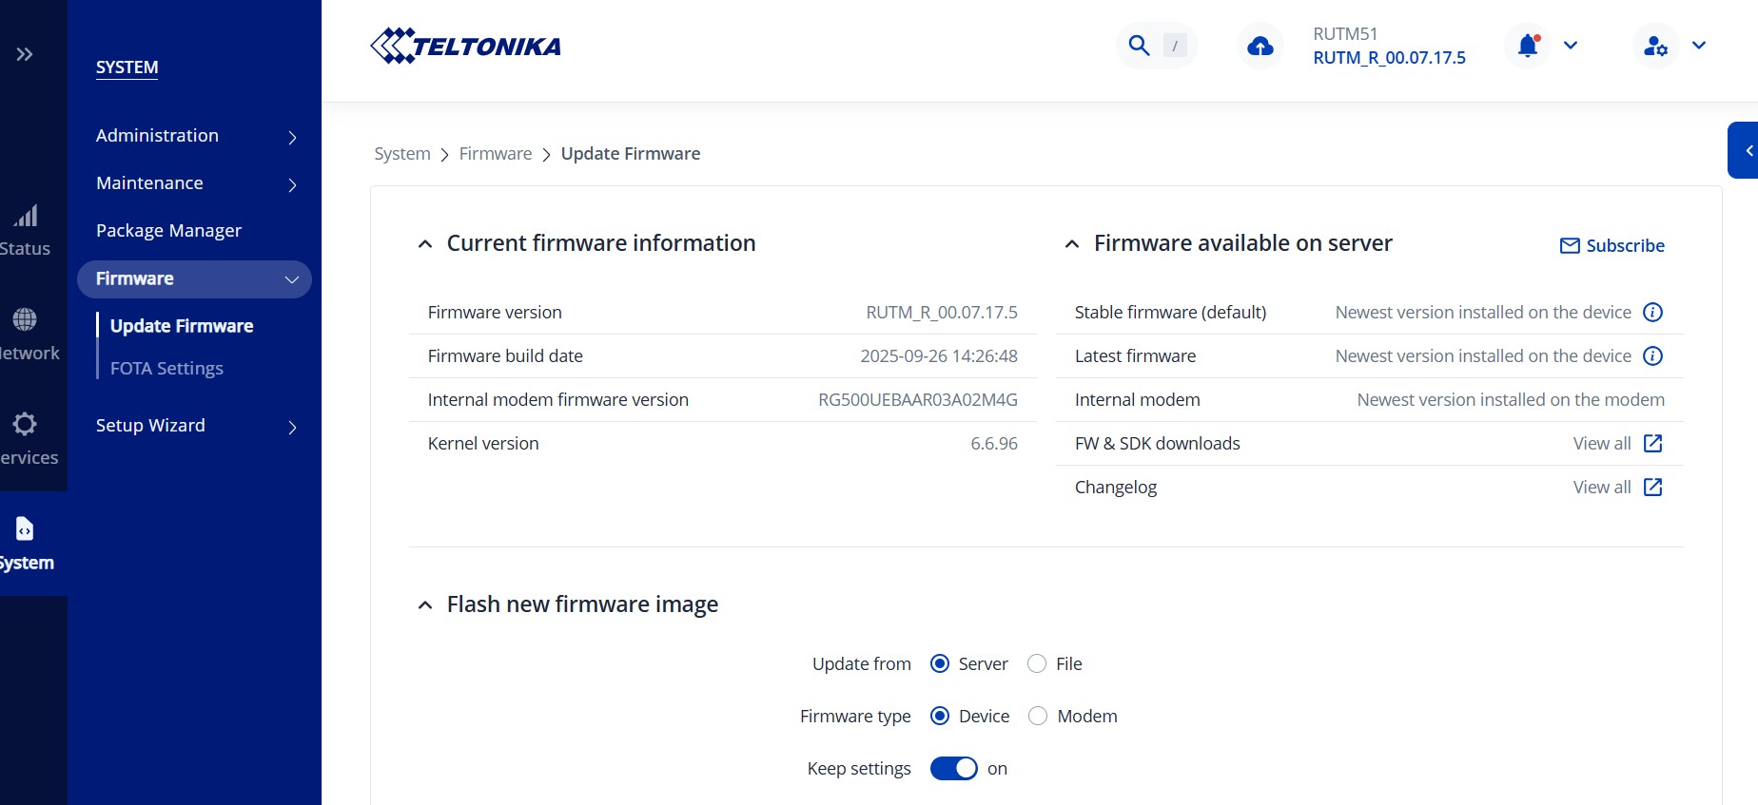Open the user settings icon

(1655, 46)
